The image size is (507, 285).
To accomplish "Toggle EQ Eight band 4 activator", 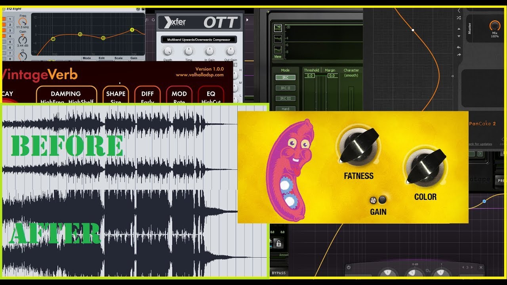I will point(4,36).
